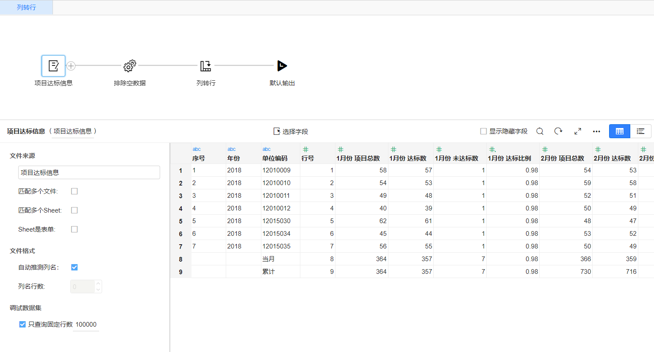Switch to table grid view
Screen dimensions: 654x352
point(619,131)
